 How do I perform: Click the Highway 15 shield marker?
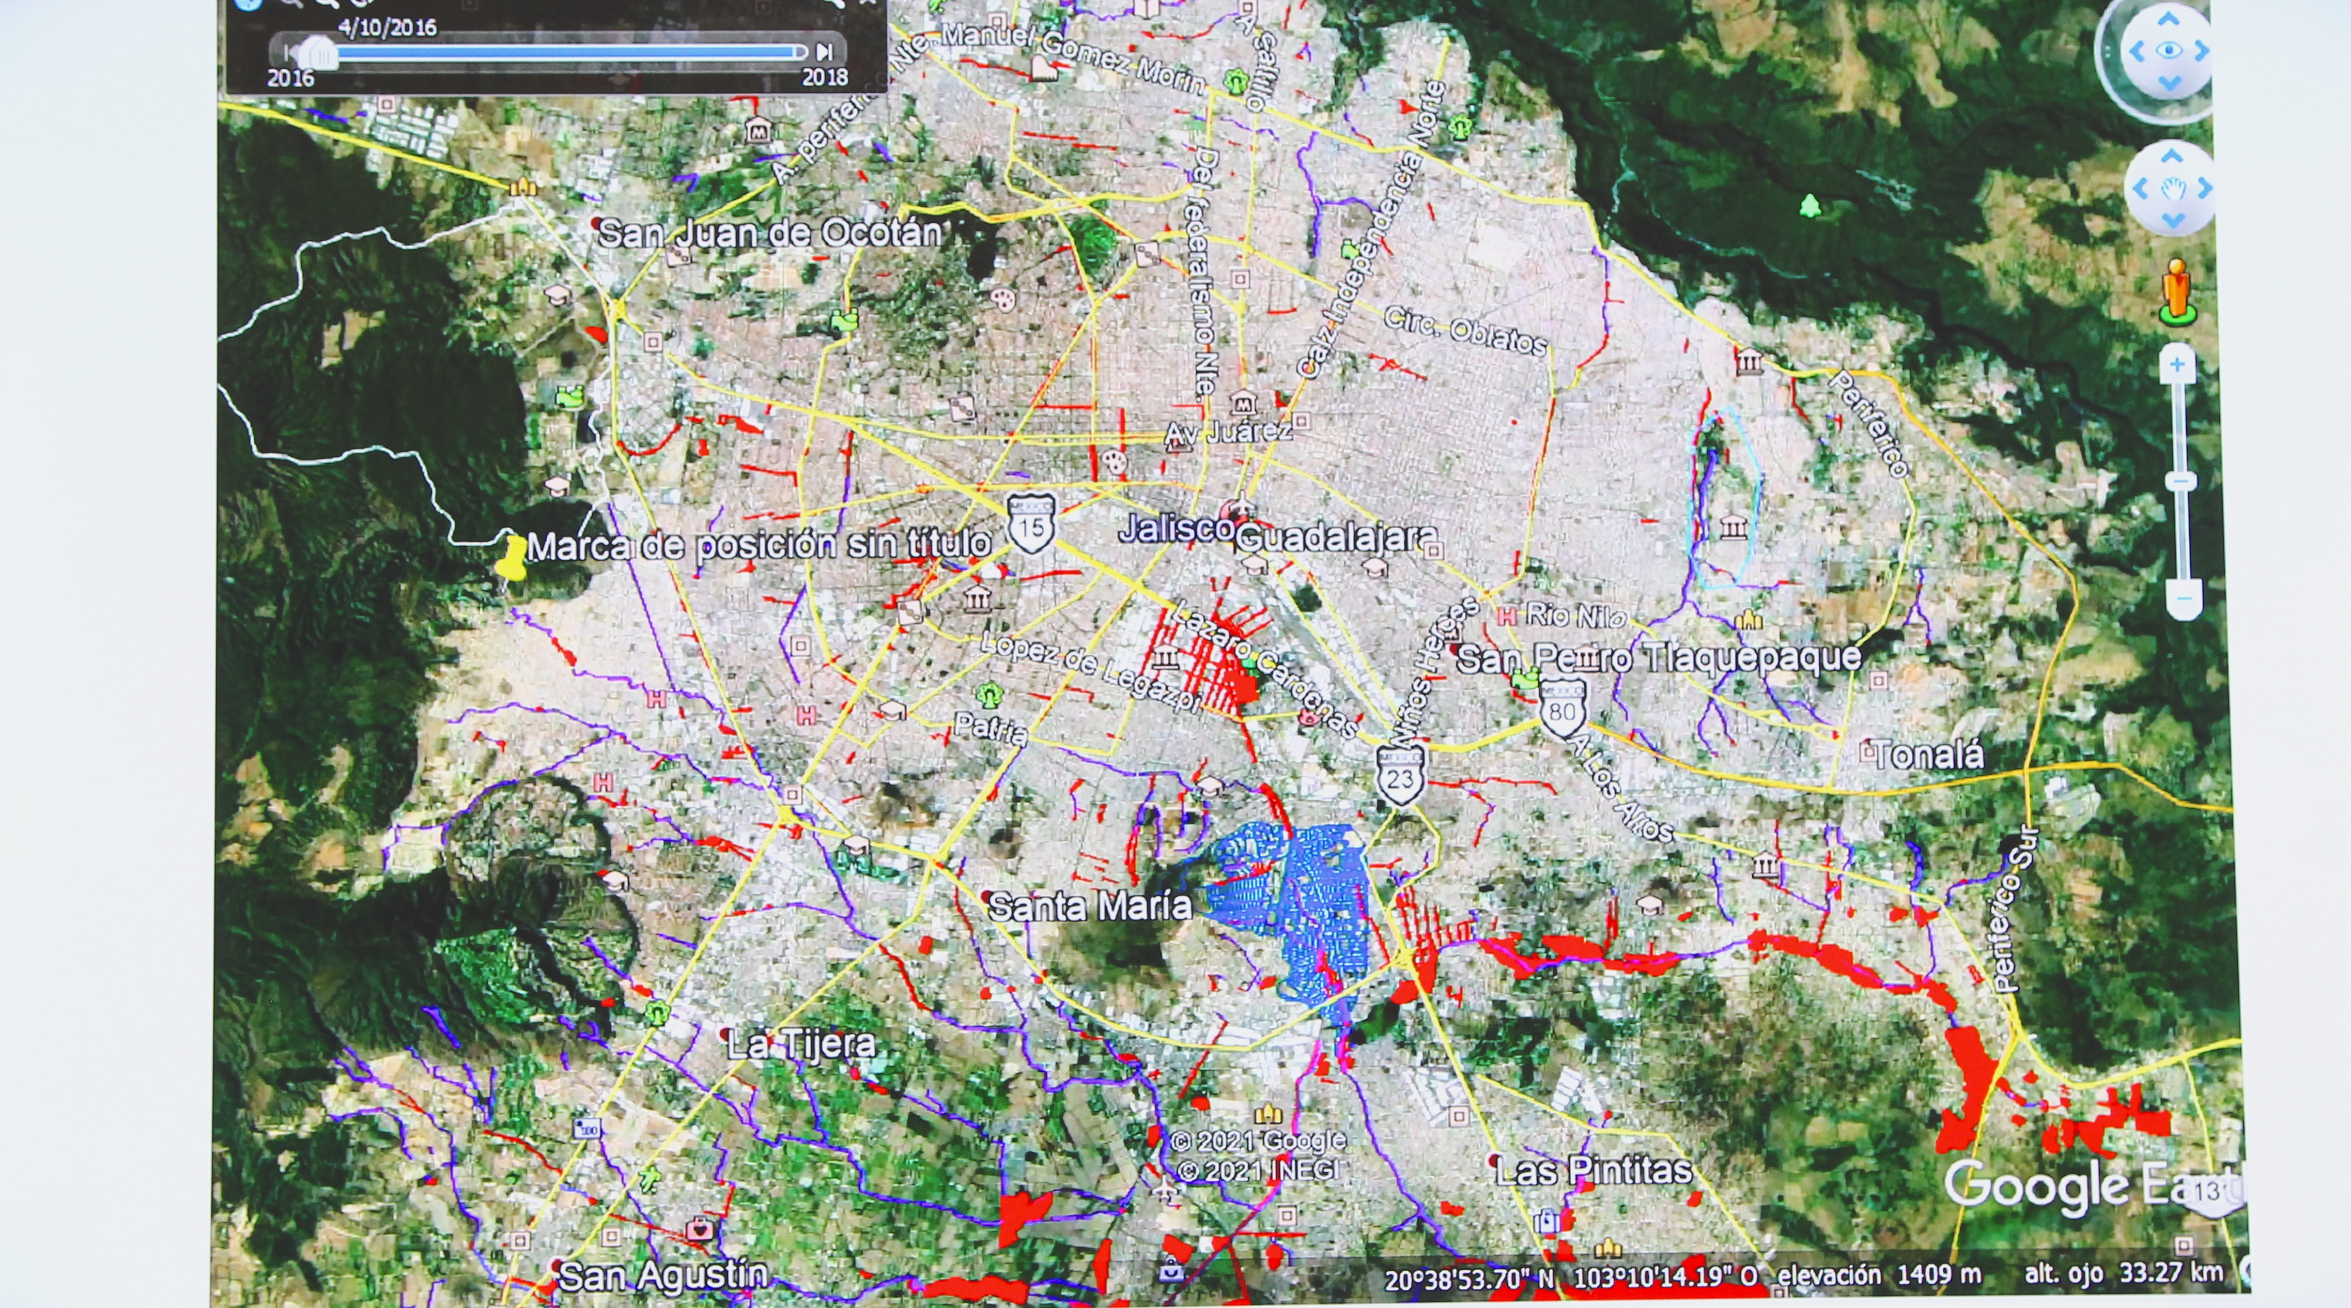click(x=1032, y=524)
